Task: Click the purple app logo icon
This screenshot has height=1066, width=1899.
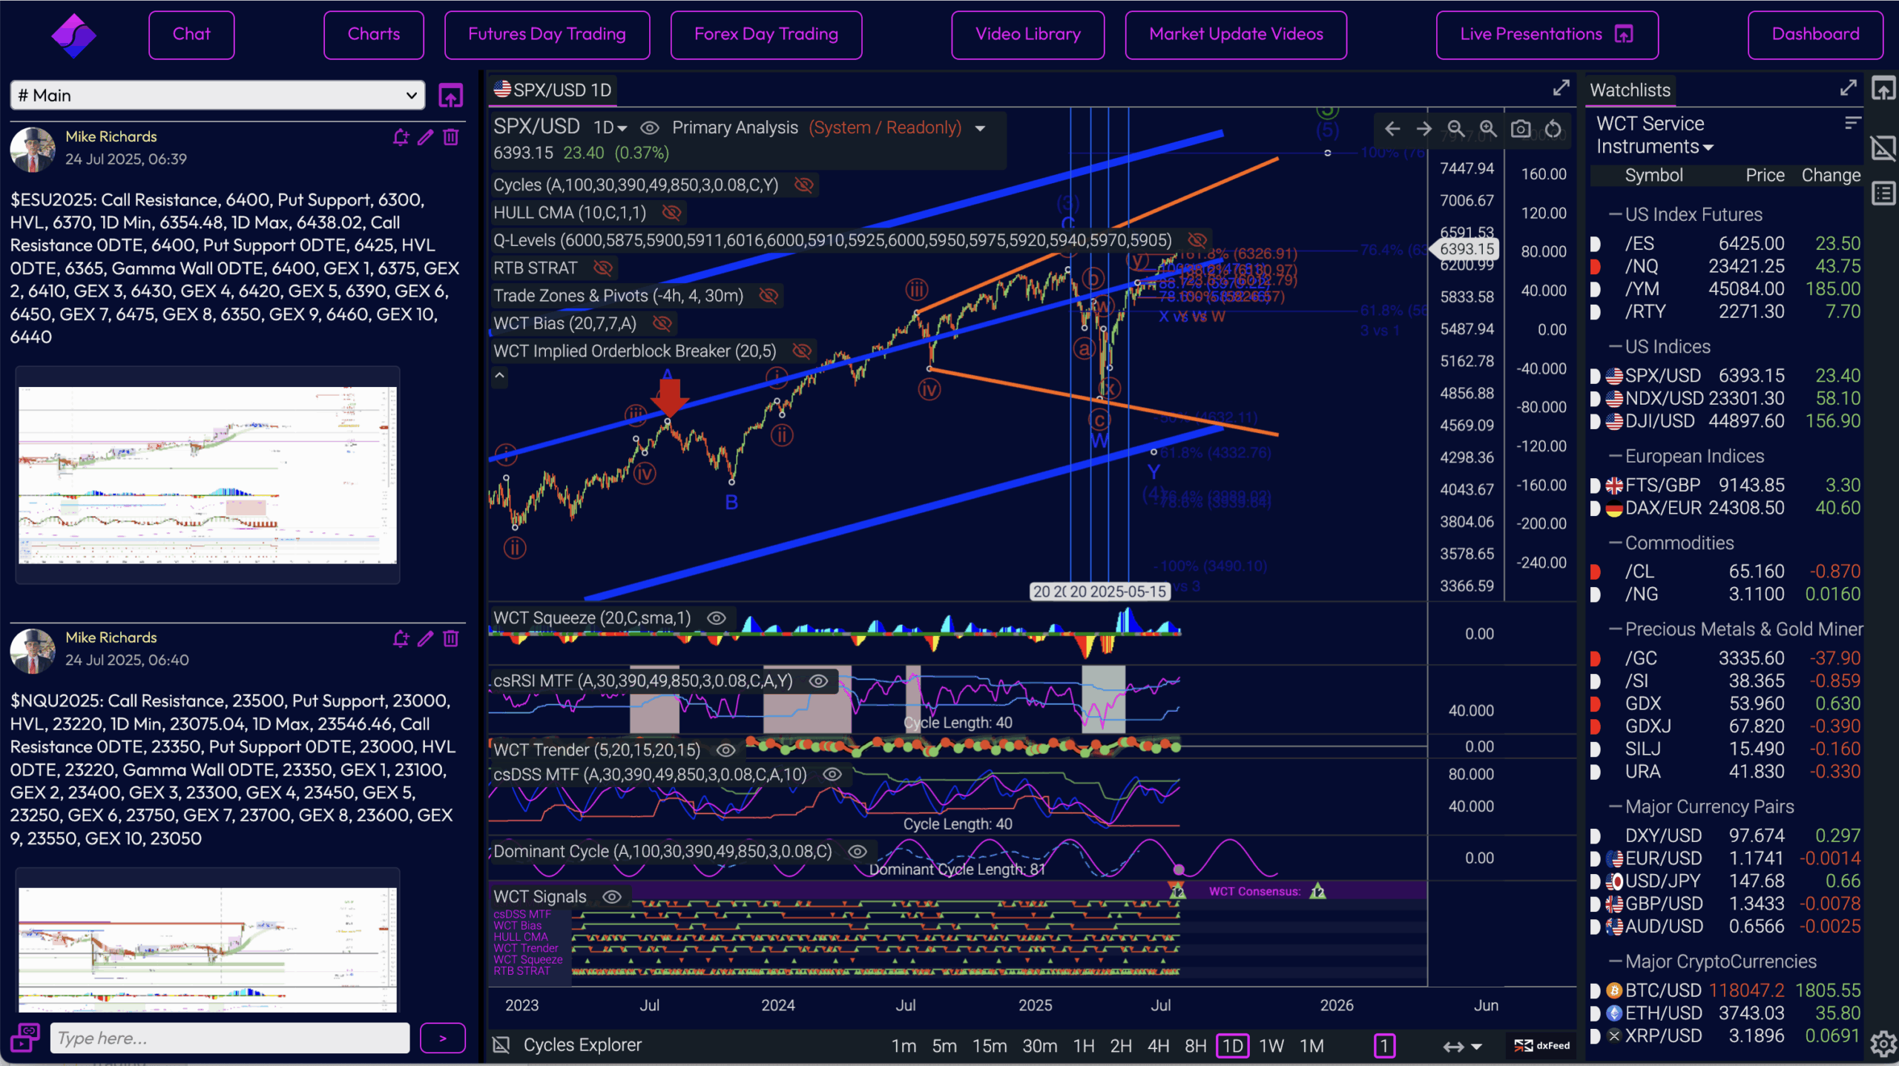Action: click(x=73, y=35)
